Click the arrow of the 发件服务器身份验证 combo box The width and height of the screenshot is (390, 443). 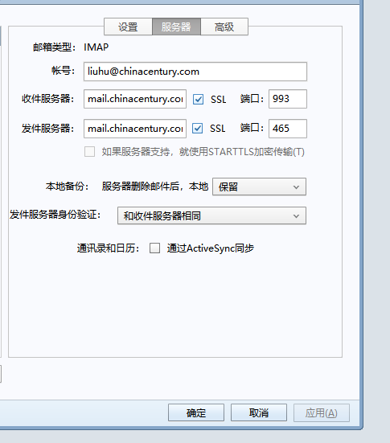(x=296, y=216)
